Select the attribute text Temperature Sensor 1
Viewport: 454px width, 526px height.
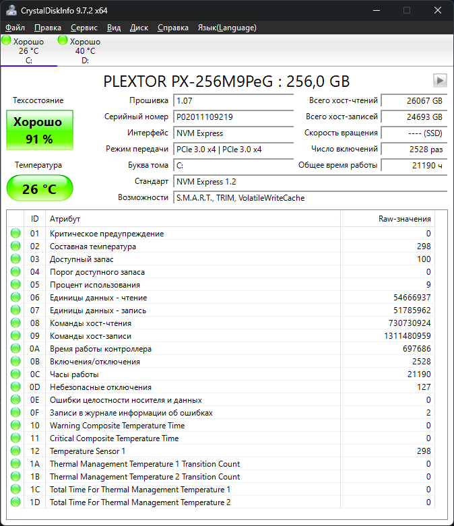coord(88,451)
